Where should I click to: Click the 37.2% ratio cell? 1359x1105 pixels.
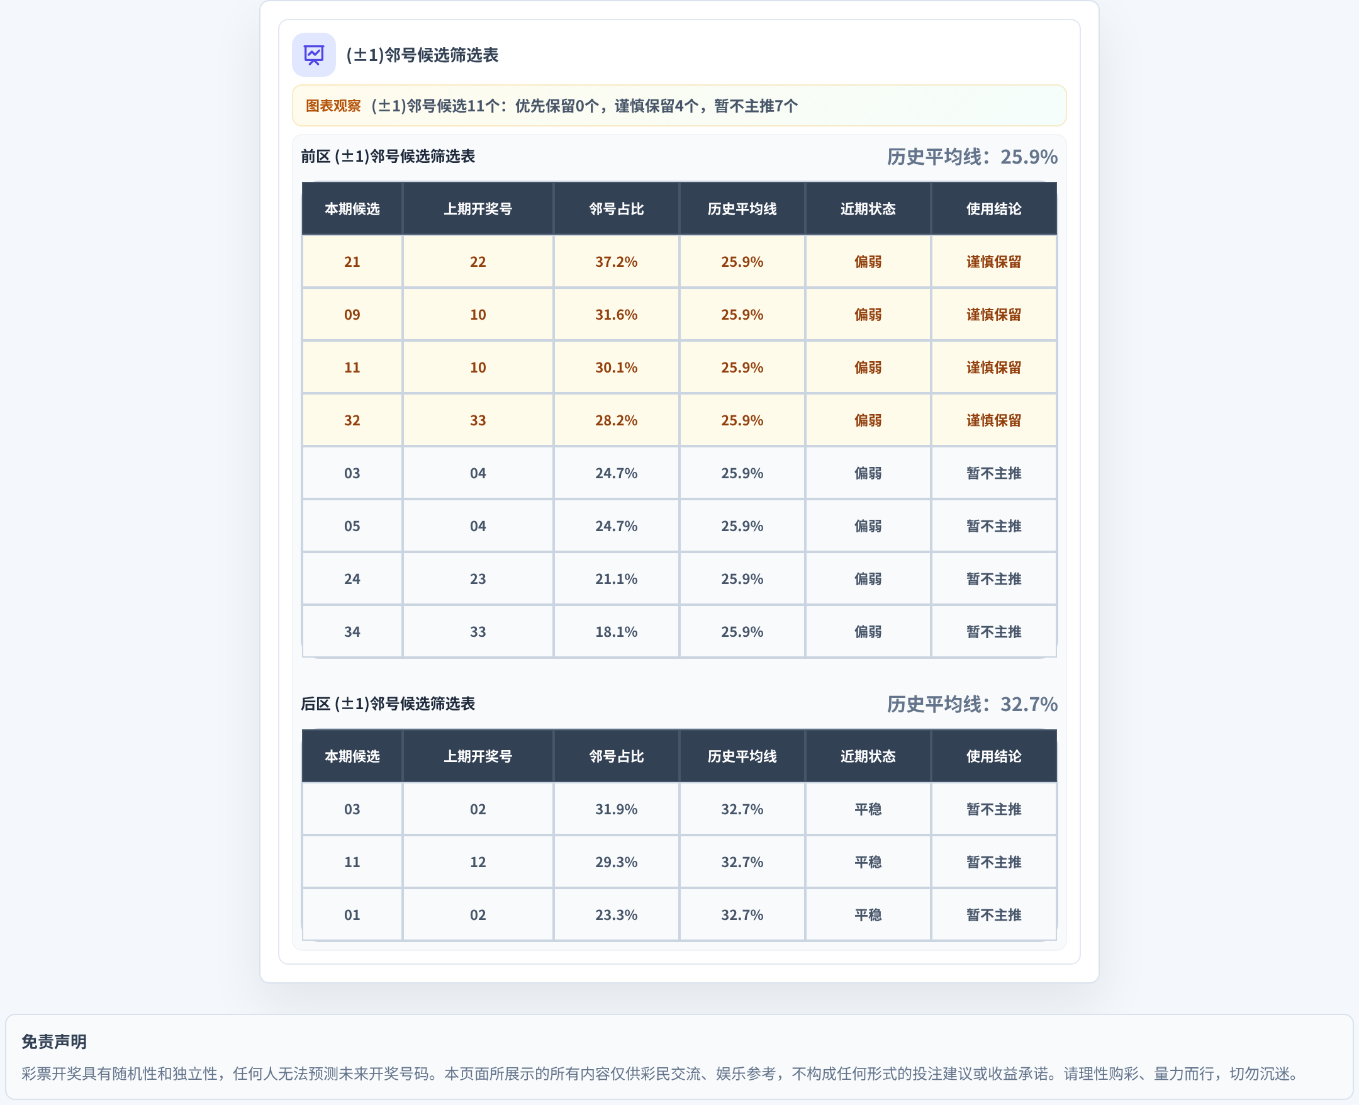tap(616, 262)
